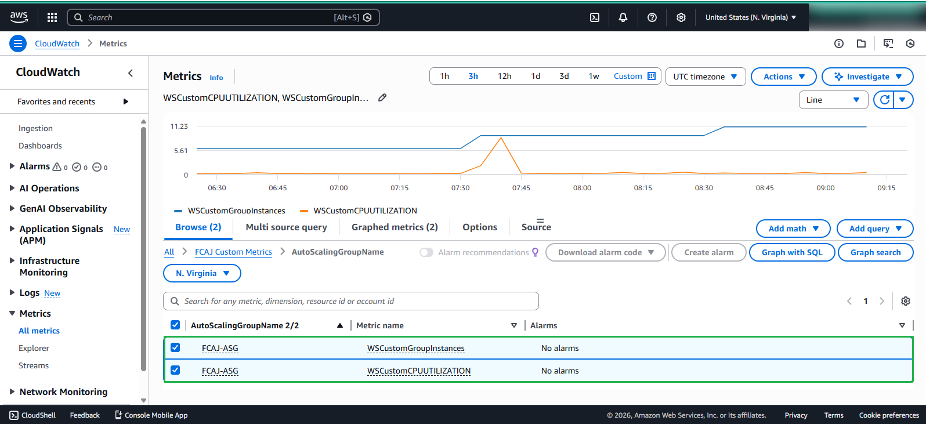Toggle the select-all metrics checkbox

pyautogui.click(x=175, y=325)
